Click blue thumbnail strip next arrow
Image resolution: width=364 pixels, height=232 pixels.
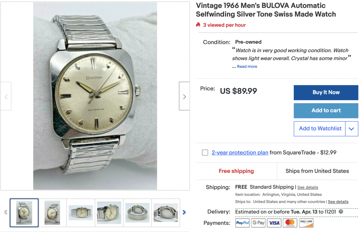(x=184, y=212)
